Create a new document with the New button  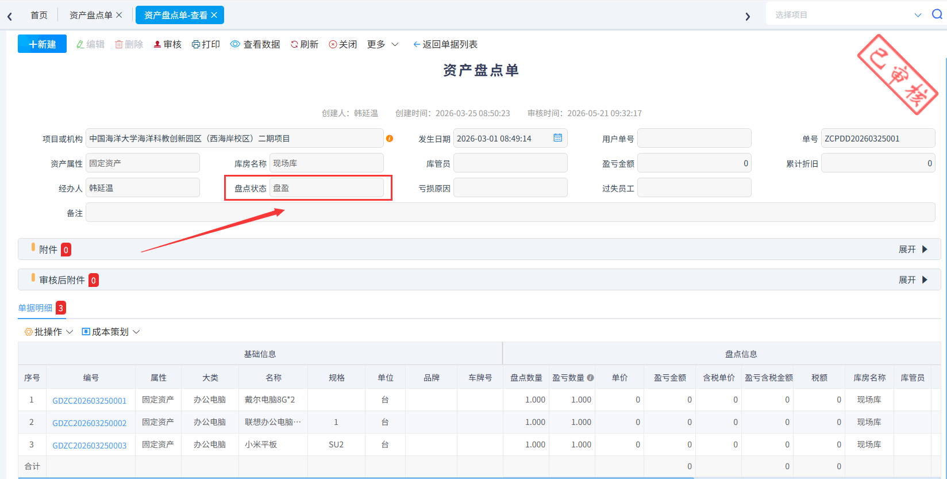[42, 44]
